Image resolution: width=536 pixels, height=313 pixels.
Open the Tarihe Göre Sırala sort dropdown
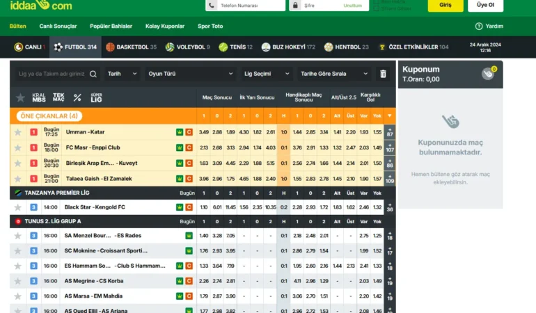334,74
